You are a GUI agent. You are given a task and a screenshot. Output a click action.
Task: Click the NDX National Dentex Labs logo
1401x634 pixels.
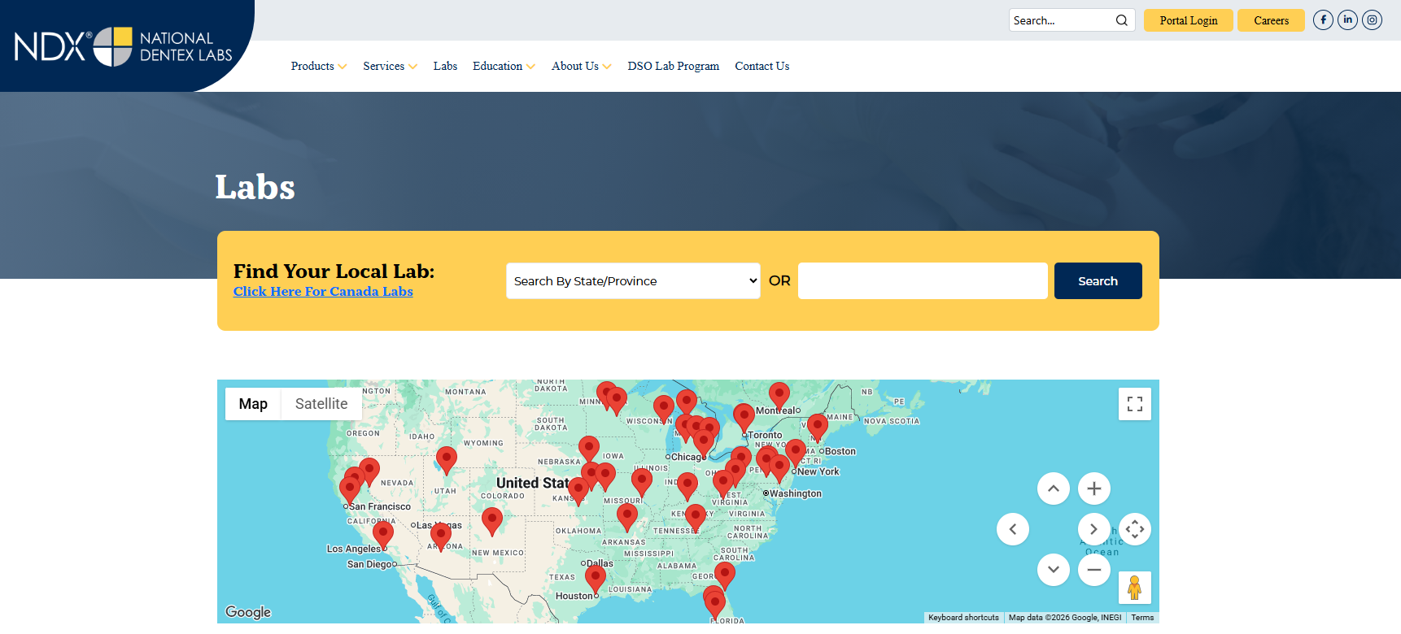click(x=124, y=46)
